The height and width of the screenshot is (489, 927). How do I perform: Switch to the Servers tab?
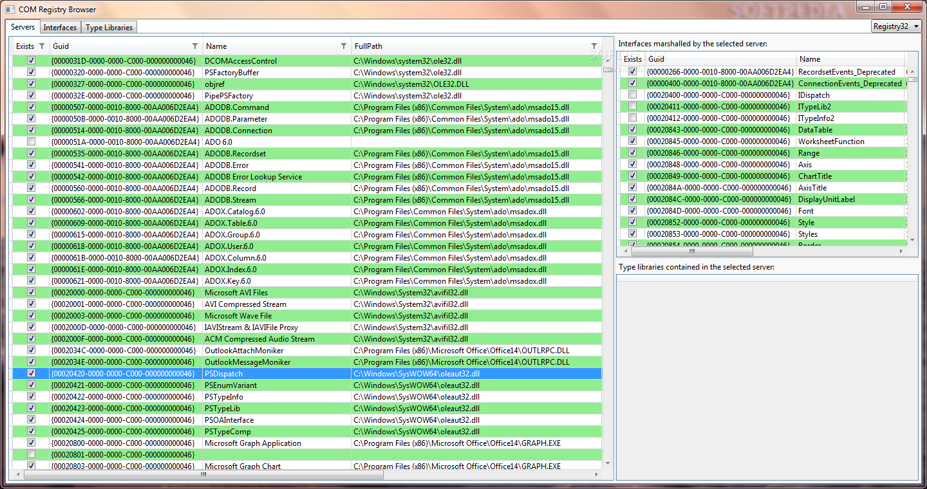point(23,27)
